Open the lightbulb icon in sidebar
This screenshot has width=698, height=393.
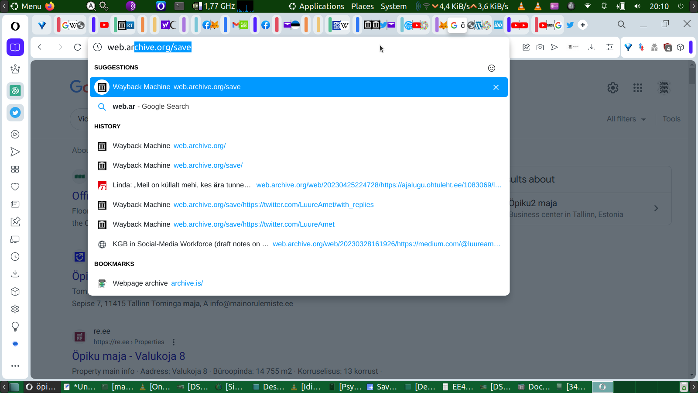[x=15, y=327]
